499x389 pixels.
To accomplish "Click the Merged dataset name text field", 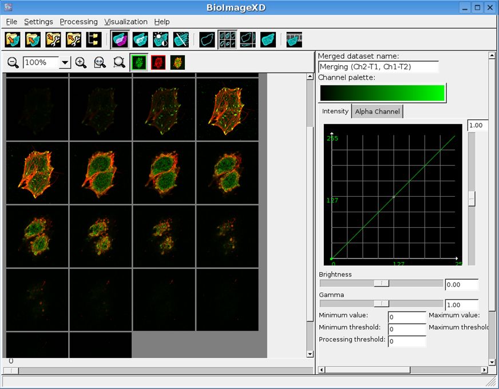I will (x=378, y=67).
